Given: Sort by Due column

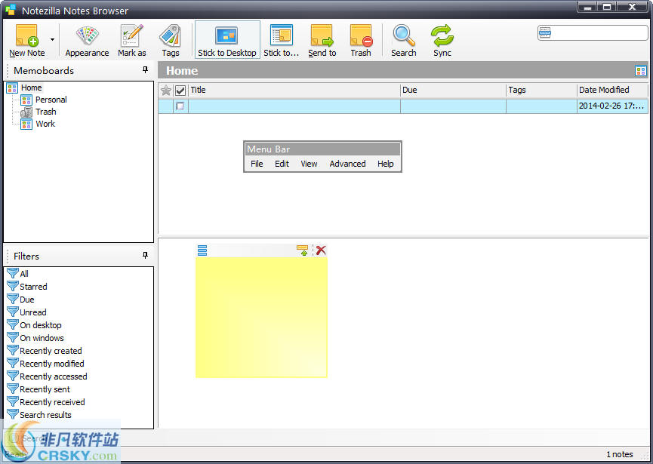Looking at the screenshot, I should [453, 90].
